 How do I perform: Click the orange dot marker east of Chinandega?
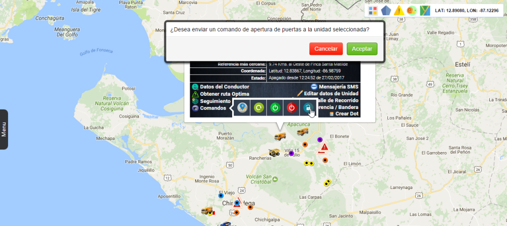click(250, 207)
